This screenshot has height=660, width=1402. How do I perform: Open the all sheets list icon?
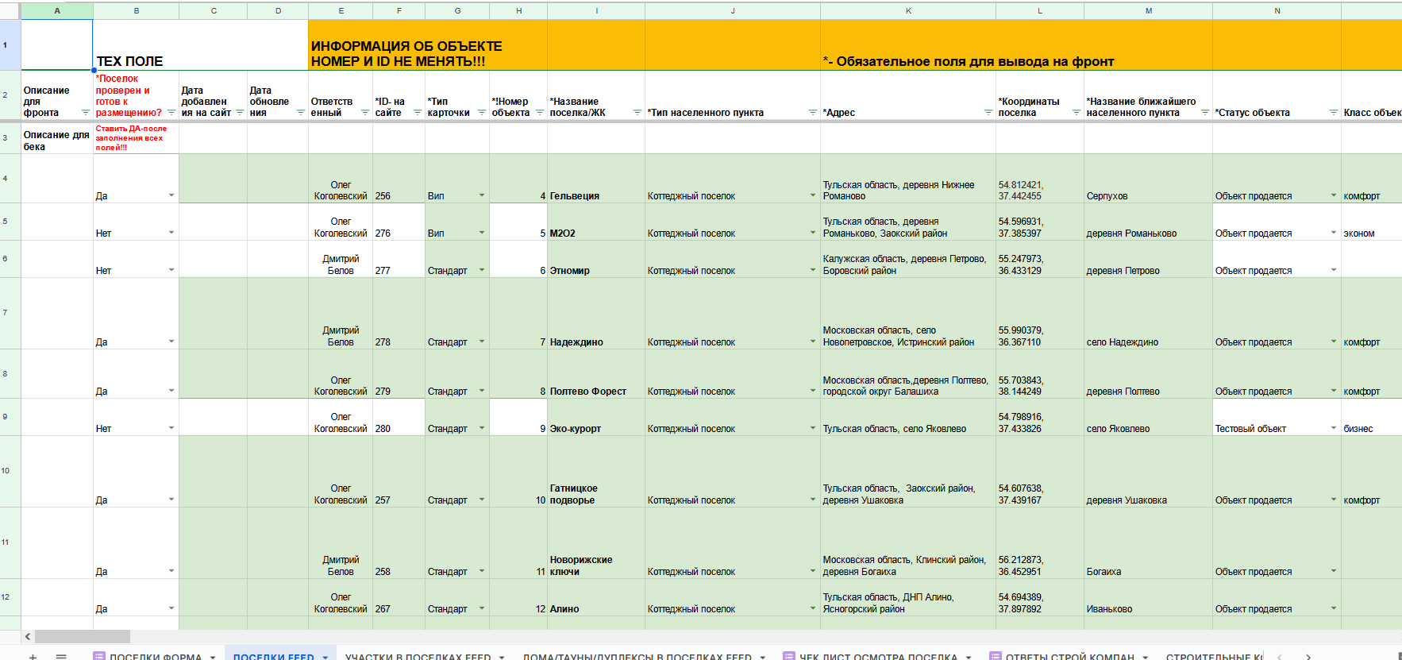[x=61, y=656]
